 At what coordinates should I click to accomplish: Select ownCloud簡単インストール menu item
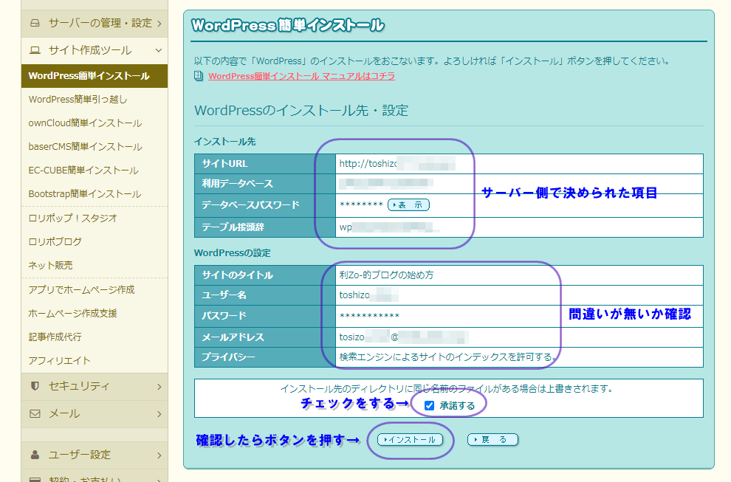[x=85, y=123]
